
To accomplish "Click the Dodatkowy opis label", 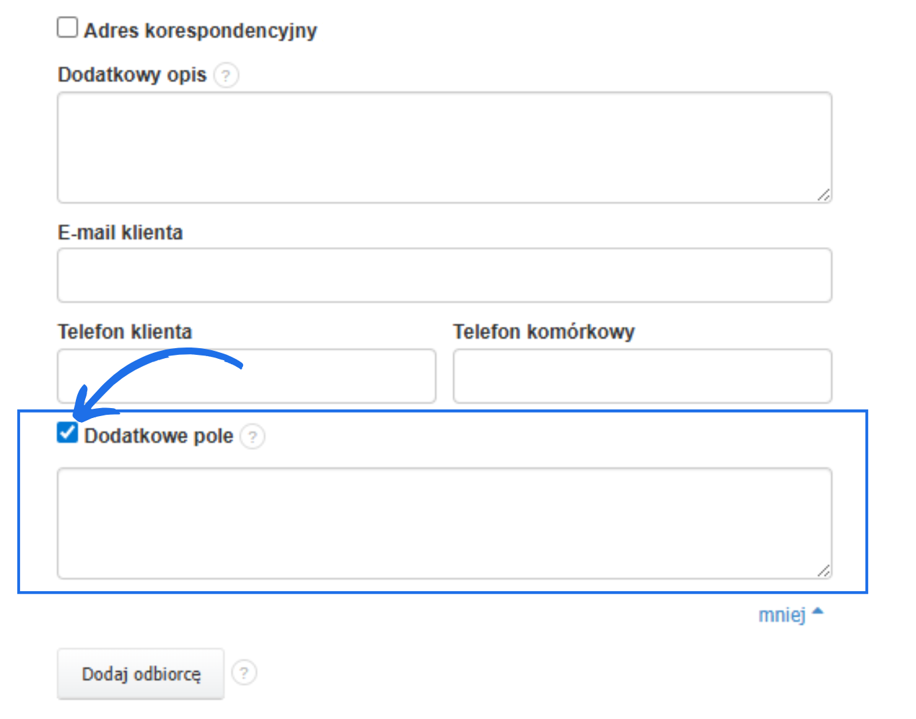I will 132,75.
